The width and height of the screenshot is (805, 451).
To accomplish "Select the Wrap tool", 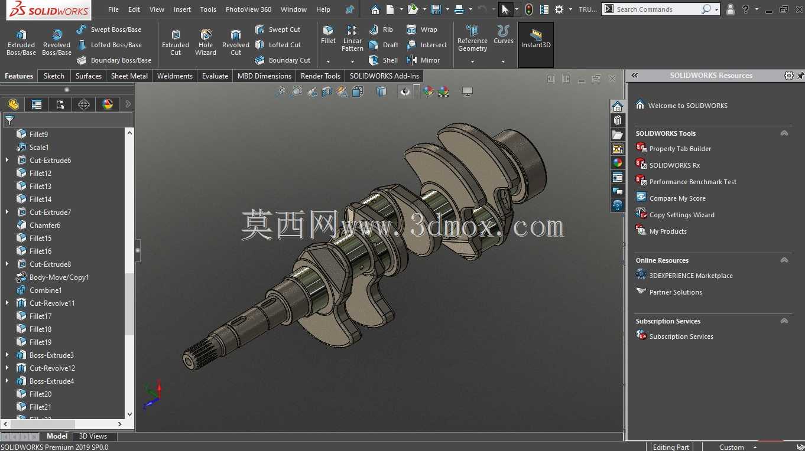I will tap(422, 30).
